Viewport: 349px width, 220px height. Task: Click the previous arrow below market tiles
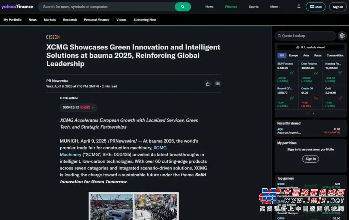(x=308, y=113)
